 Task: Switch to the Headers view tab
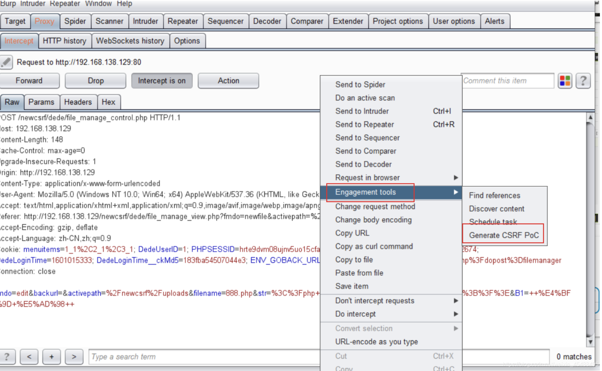78,102
